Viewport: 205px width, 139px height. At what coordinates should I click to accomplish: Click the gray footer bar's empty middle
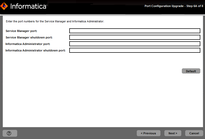[x=78, y=133]
